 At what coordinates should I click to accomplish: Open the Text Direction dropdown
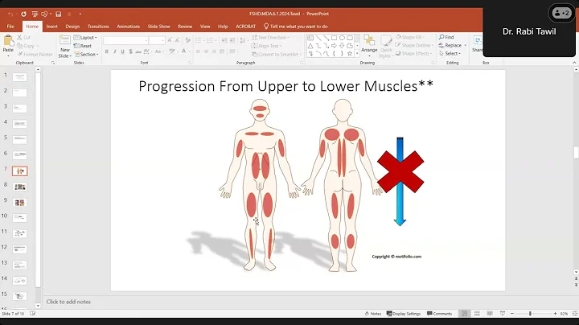(x=271, y=37)
